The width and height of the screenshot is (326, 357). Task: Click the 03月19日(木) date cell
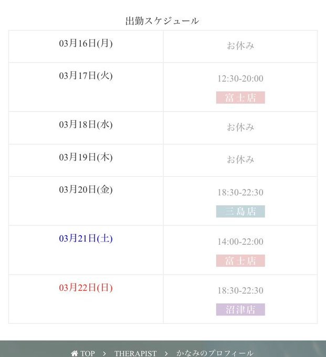(86, 157)
